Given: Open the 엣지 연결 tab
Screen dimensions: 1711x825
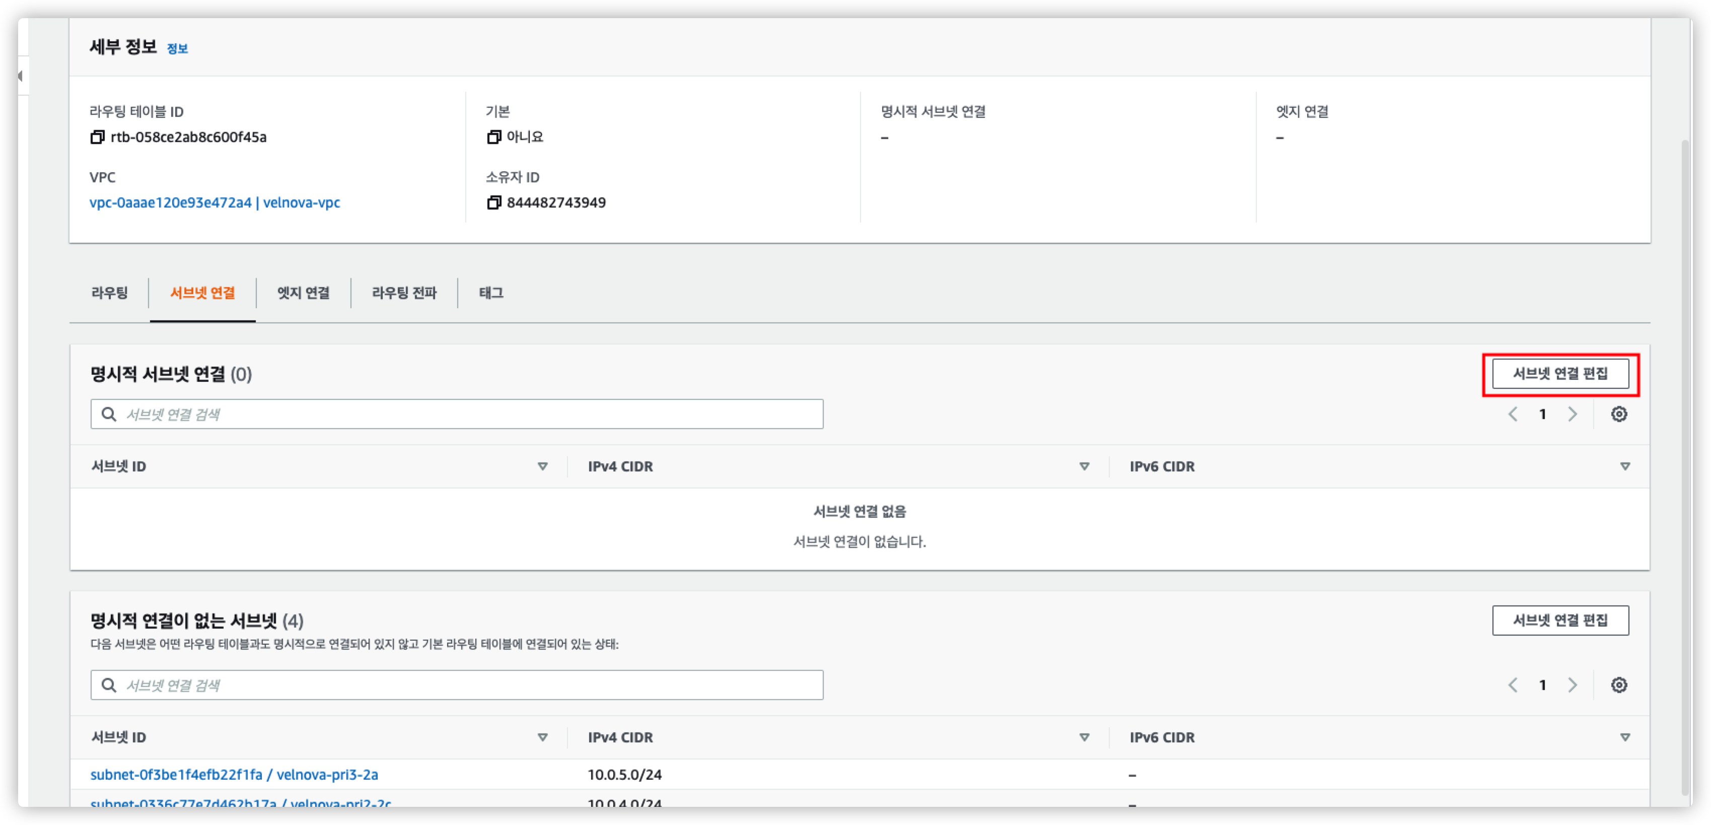Looking at the screenshot, I should 304,293.
